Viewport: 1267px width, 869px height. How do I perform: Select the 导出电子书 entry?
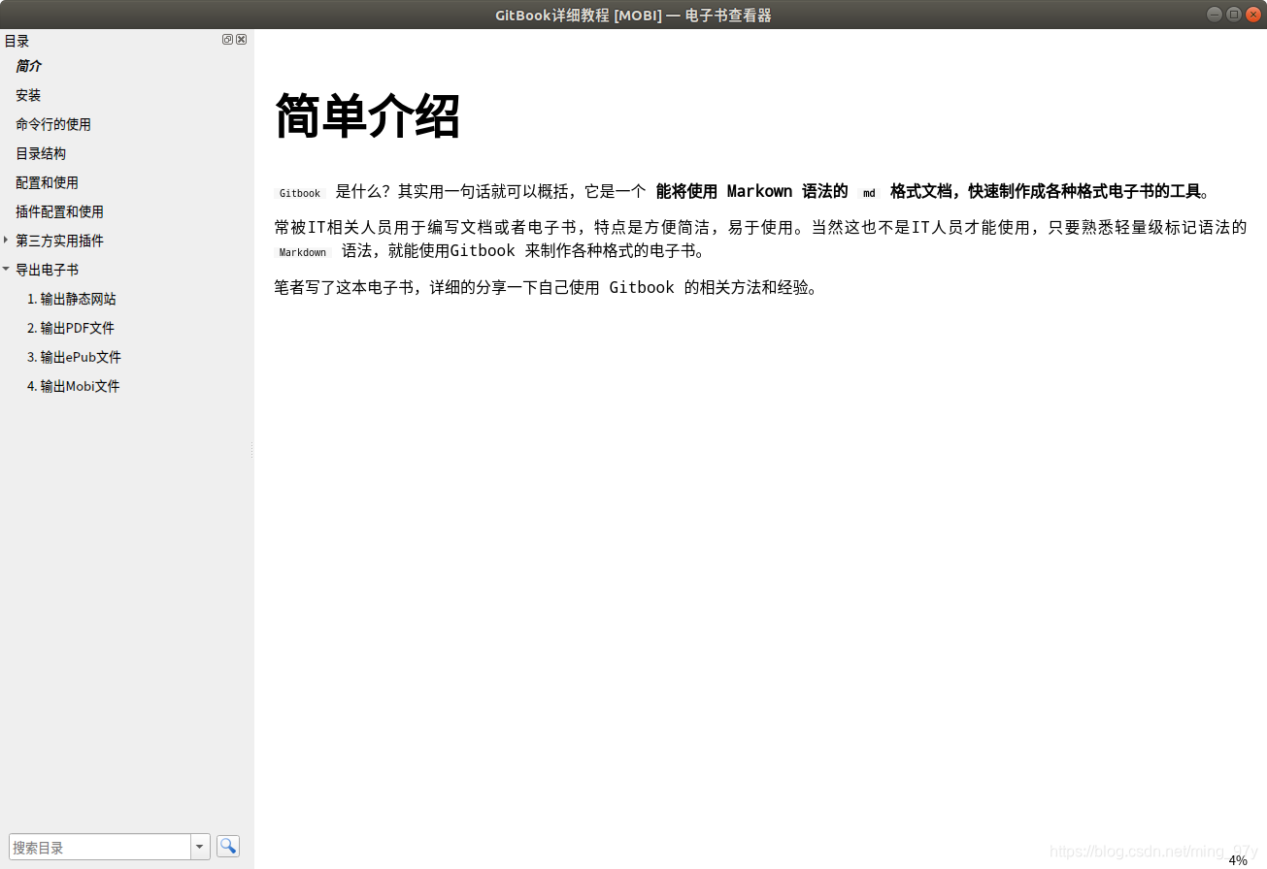click(x=47, y=270)
